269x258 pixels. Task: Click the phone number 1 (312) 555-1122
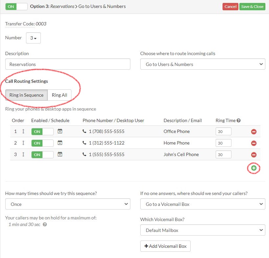pyautogui.click(x=107, y=143)
